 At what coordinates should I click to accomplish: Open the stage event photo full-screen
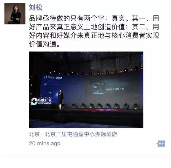point(86,90)
